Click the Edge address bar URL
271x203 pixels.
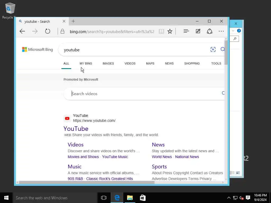click(x=112, y=32)
